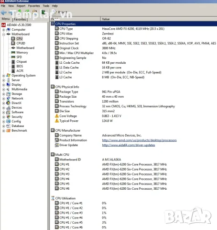The image size is (217, 230).
Task: Click the Core Voltage warning icon
Action: 57,116
